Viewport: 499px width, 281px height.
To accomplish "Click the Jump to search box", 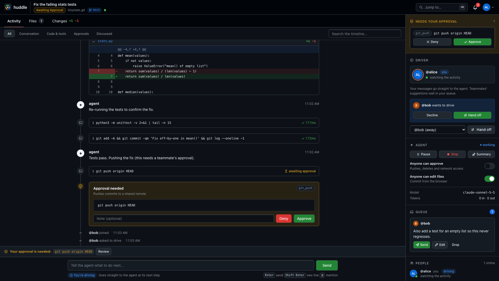I will pos(442,7).
